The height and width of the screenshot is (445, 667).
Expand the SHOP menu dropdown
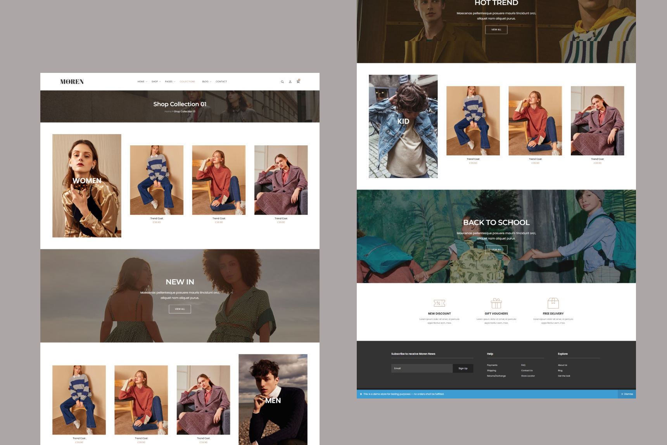point(156,82)
